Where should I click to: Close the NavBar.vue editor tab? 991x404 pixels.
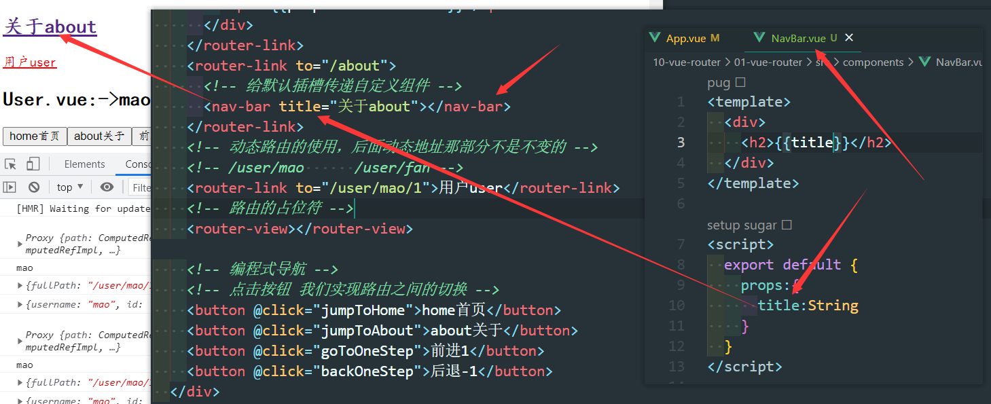[x=849, y=38]
